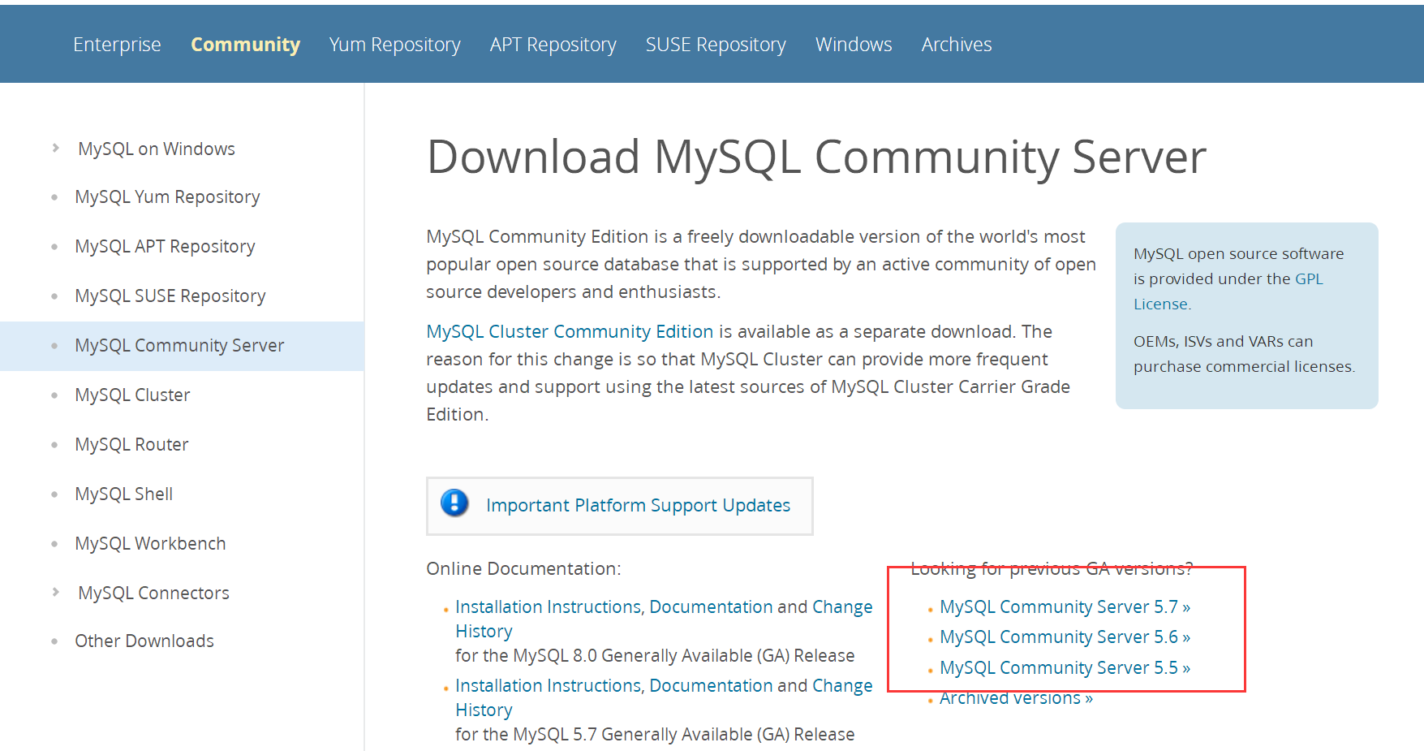Expand the MySQL on Windows arrow
The height and width of the screenshot is (751, 1424).
[x=55, y=148]
